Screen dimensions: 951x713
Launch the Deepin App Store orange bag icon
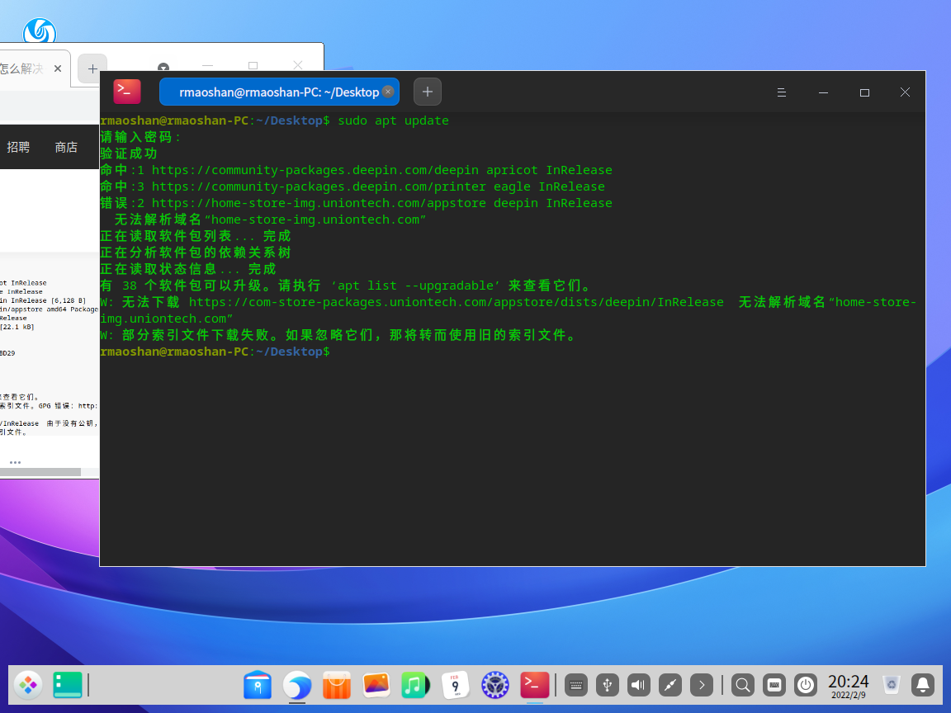(337, 684)
